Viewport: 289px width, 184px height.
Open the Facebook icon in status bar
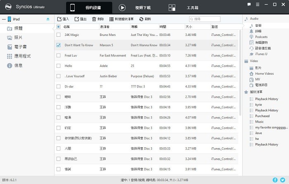pos(275,180)
